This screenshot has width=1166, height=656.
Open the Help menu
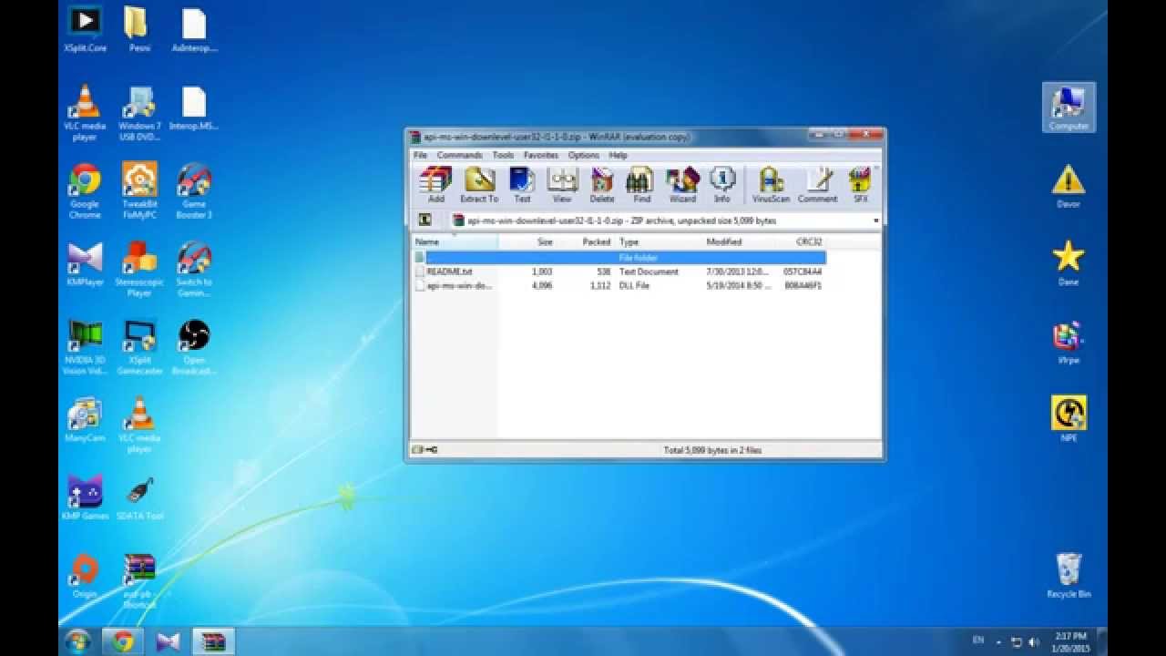click(618, 155)
